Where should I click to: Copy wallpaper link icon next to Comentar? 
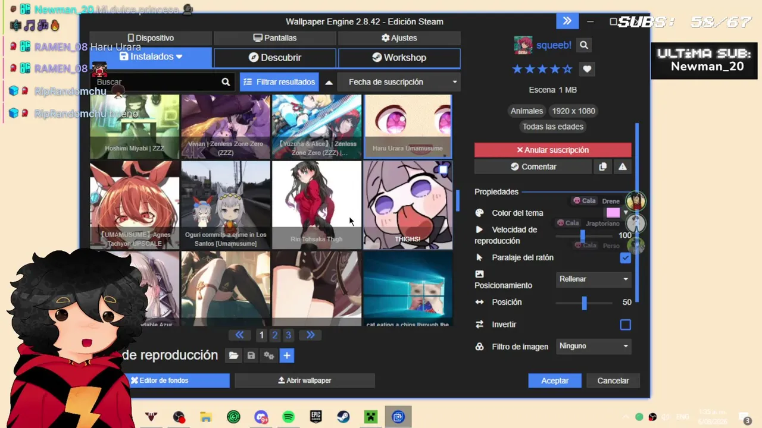[602, 167]
